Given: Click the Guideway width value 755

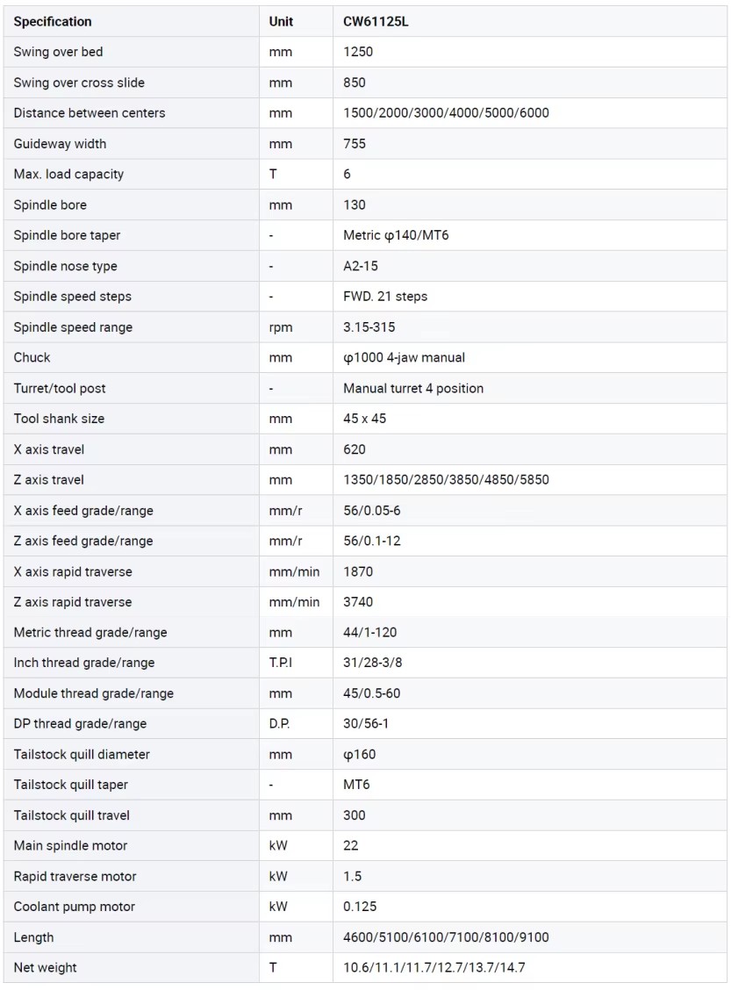Looking at the screenshot, I should pos(355,143).
